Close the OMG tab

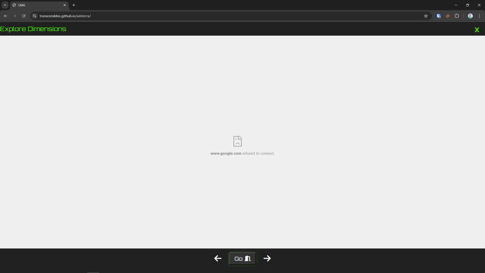click(x=64, y=5)
